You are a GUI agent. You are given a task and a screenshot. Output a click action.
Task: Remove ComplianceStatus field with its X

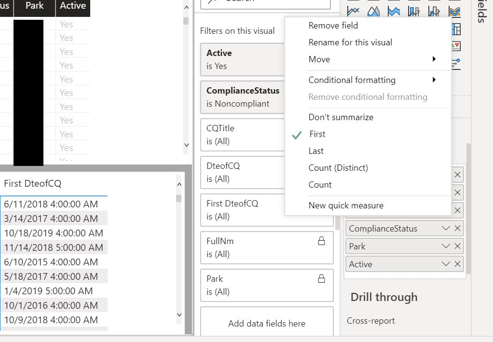pyautogui.click(x=457, y=228)
